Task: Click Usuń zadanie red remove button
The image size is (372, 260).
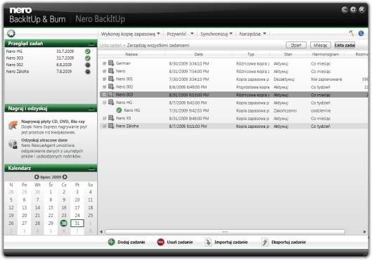Action: [175, 242]
